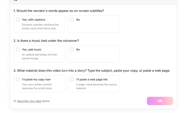Click "A page I read becomes the source" text

pyautogui.click(x=96, y=86)
